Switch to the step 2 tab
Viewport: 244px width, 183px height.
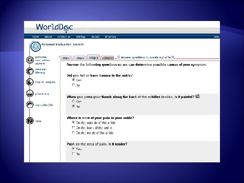pos(80,58)
